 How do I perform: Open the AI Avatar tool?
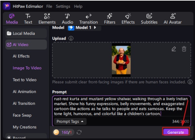[x=173, y=19]
